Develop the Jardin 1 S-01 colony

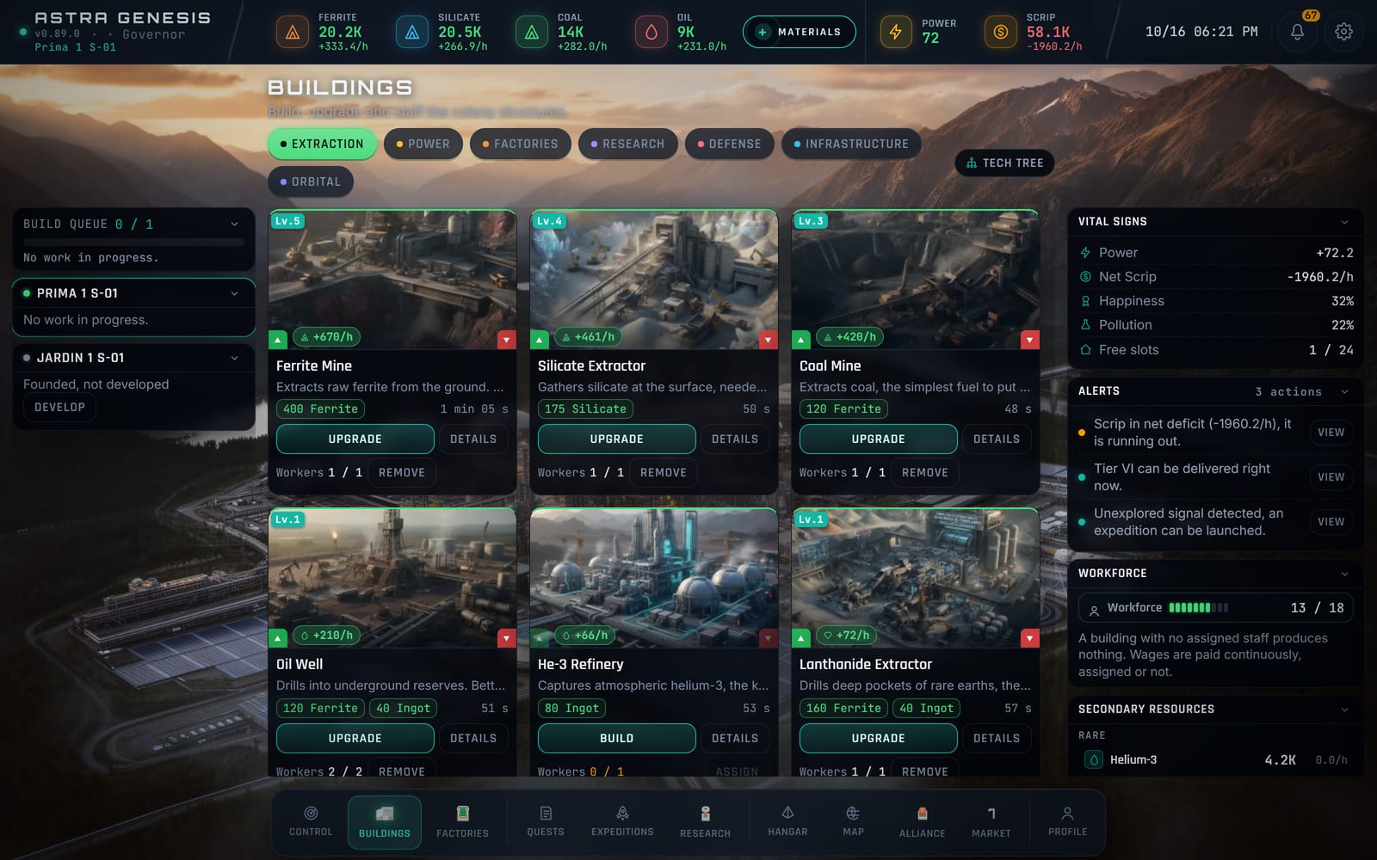[59, 407]
